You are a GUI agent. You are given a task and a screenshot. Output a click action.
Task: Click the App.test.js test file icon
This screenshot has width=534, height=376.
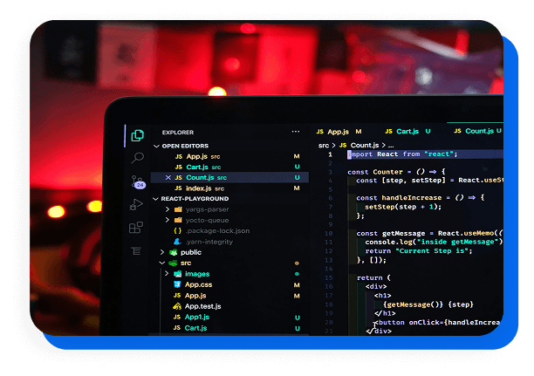177,306
